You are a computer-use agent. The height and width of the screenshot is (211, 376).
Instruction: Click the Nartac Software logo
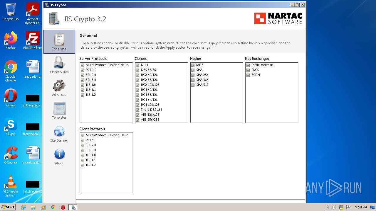coord(278,18)
